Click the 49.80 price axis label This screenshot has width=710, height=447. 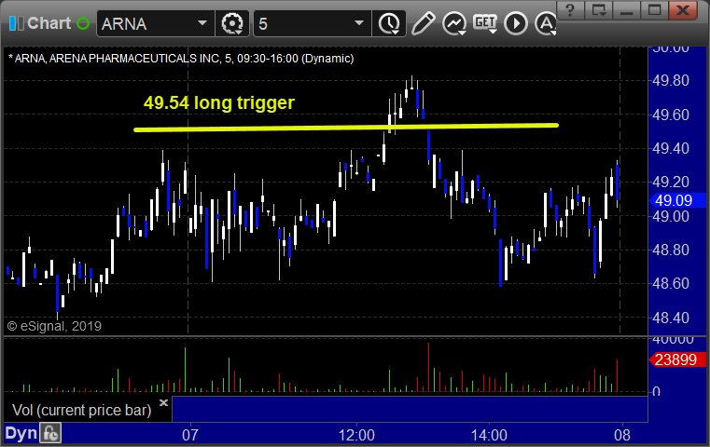(671, 80)
